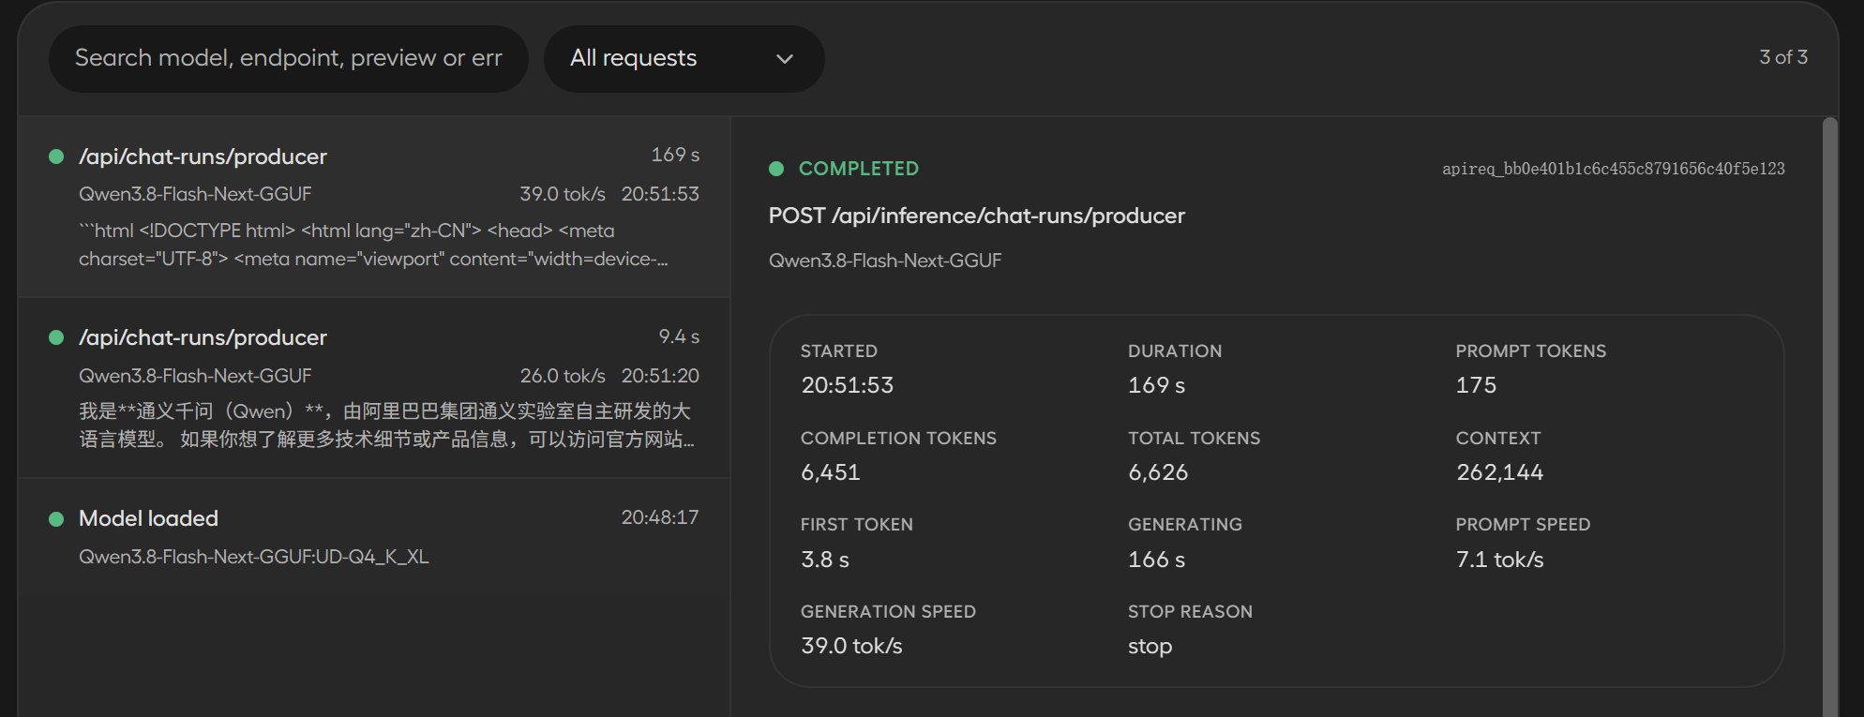Click the COMPLETED status label

pos(859,169)
